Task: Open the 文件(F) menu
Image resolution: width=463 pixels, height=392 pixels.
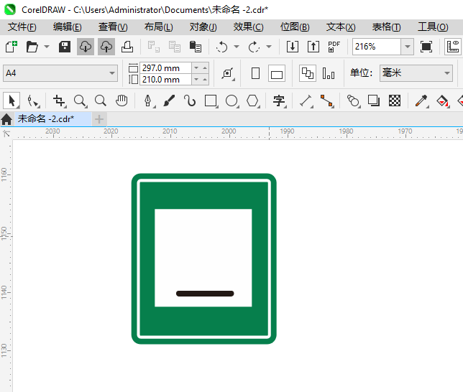Action: 22,27
